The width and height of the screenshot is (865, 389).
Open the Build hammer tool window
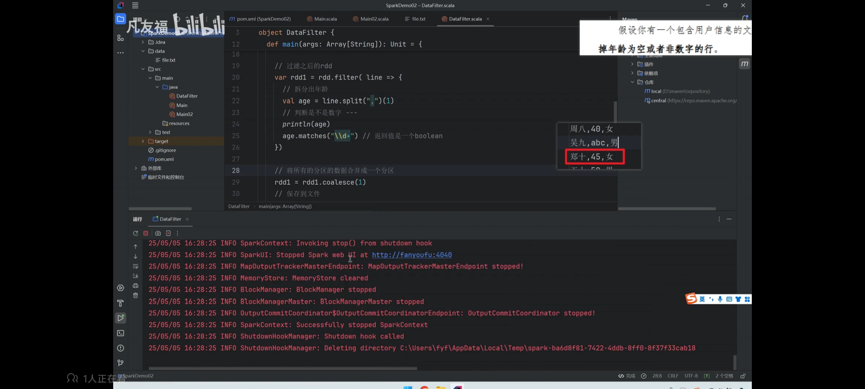(x=121, y=303)
